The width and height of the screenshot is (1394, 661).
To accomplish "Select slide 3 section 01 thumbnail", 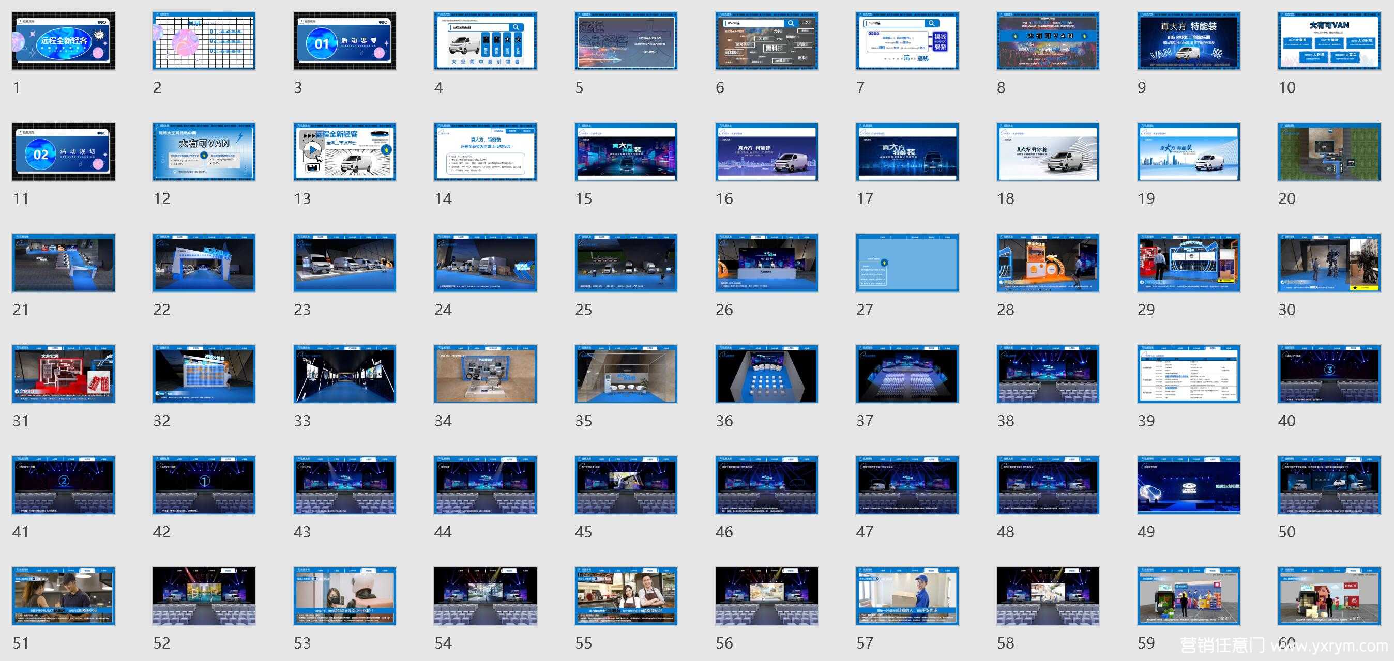I will pyautogui.click(x=345, y=41).
